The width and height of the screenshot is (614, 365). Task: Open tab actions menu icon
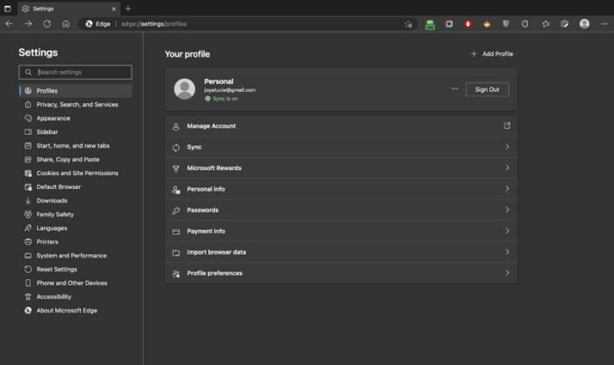coord(7,9)
